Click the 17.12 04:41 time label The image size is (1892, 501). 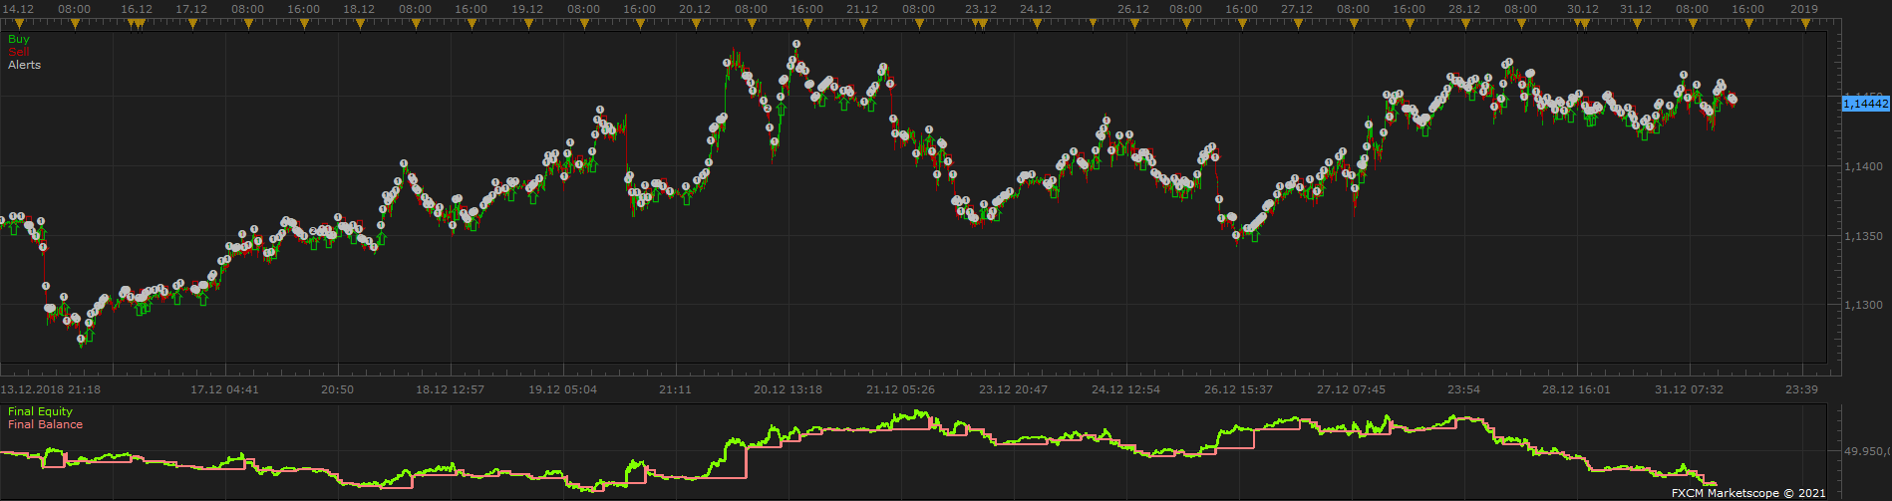pos(225,389)
